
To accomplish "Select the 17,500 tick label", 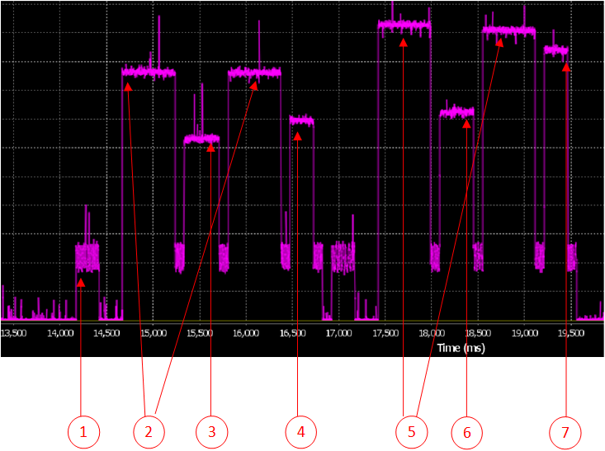I will coord(385,333).
